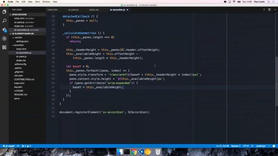Open the README.md file
The image size is (278, 156).
[27, 94]
